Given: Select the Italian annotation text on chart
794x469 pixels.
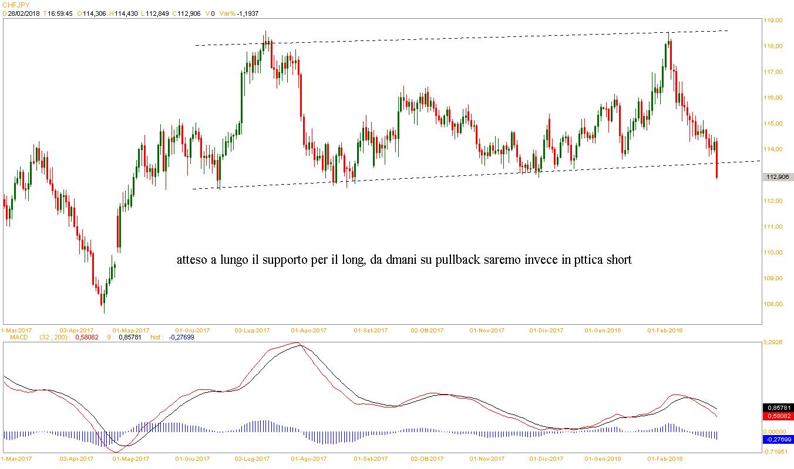Looking at the screenshot, I should tap(404, 260).
